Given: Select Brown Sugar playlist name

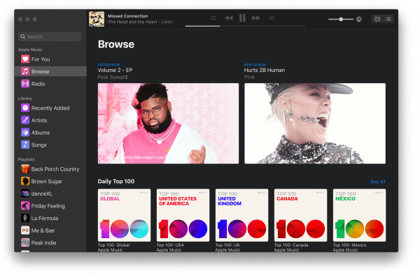Looking at the screenshot, I should pos(47,182).
